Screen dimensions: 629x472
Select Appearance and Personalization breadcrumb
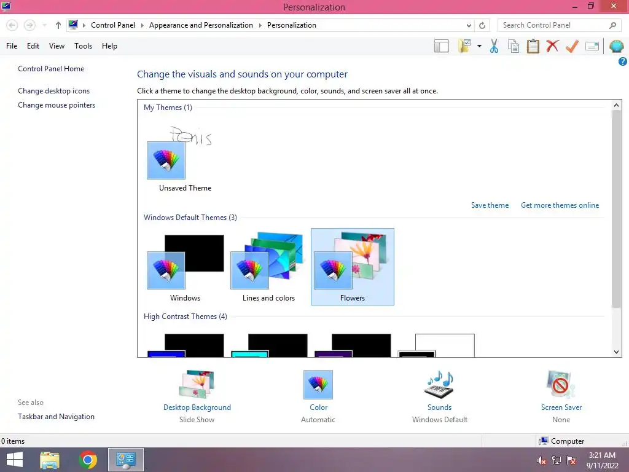[x=201, y=25]
